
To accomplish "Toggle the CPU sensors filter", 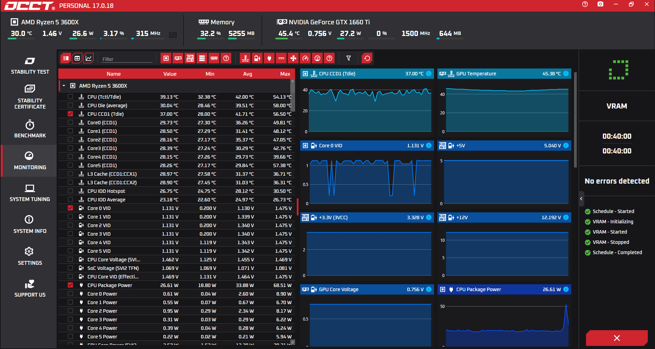I will 166,58.
